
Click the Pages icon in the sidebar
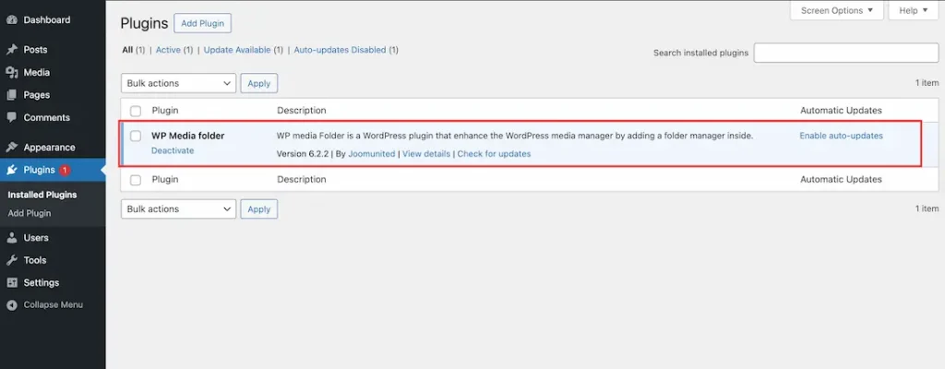click(x=11, y=95)
